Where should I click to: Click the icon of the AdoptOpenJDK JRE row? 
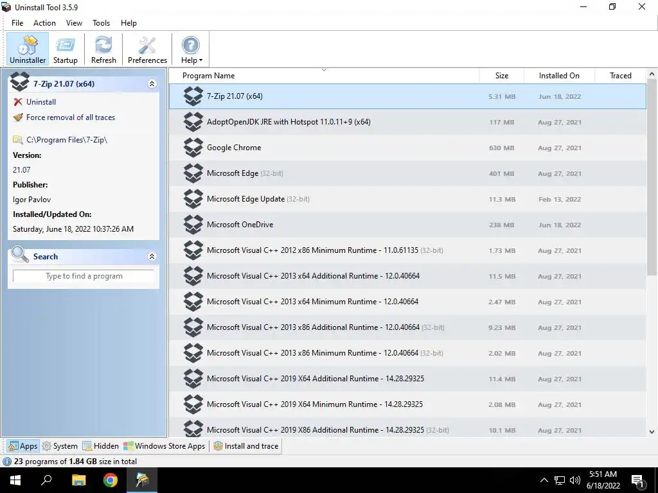click(193, 122)
